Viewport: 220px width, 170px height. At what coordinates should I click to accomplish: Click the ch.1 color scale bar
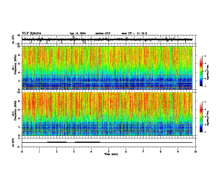pyautogui.click(x=201, y=71)
